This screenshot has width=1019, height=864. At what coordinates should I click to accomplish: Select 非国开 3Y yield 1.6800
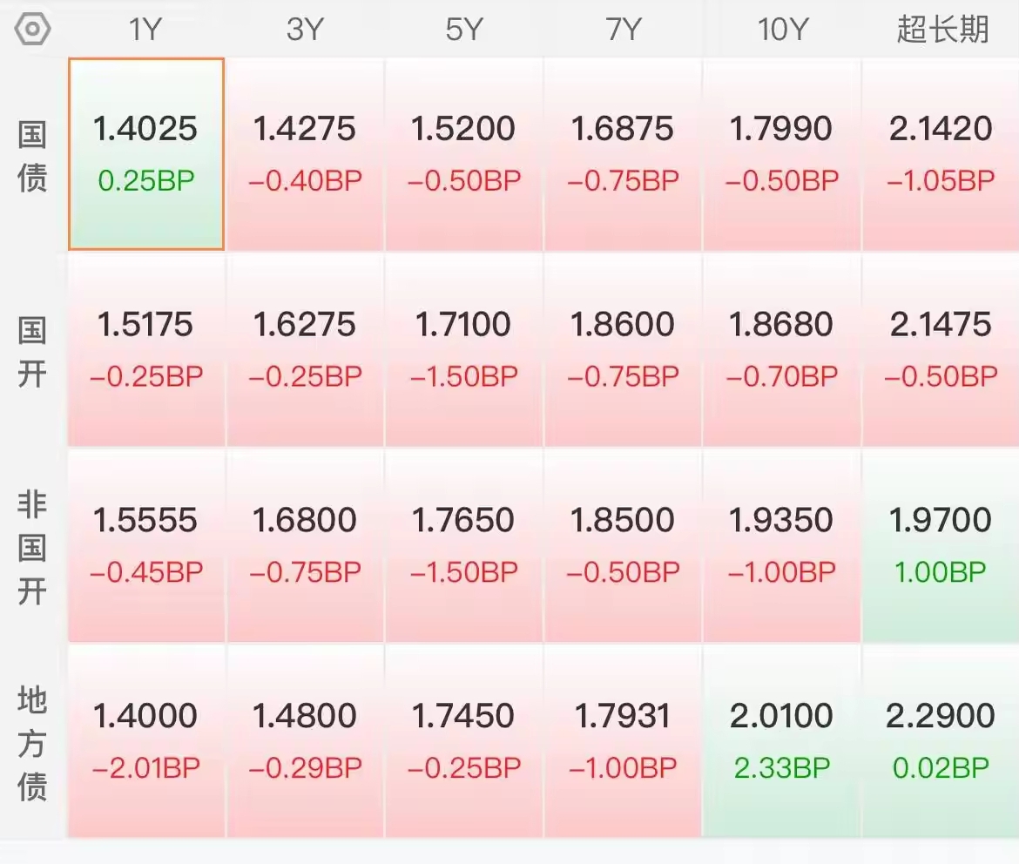305,546
